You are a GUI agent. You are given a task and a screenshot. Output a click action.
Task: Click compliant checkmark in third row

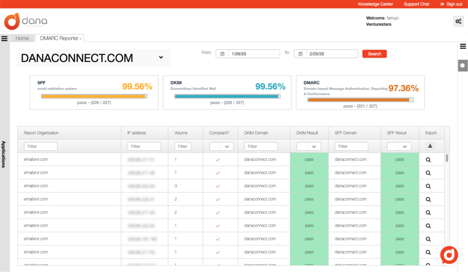218,186
